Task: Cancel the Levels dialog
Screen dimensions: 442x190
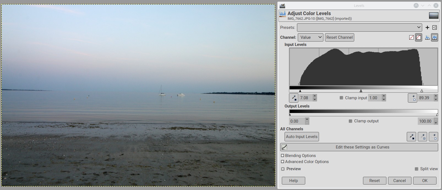Action: click(399, 181)
